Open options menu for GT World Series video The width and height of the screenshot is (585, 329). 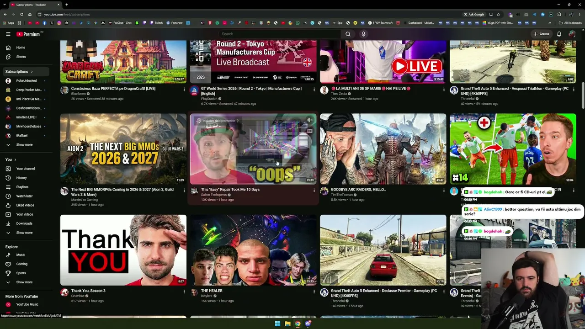[x=314, y=90]
